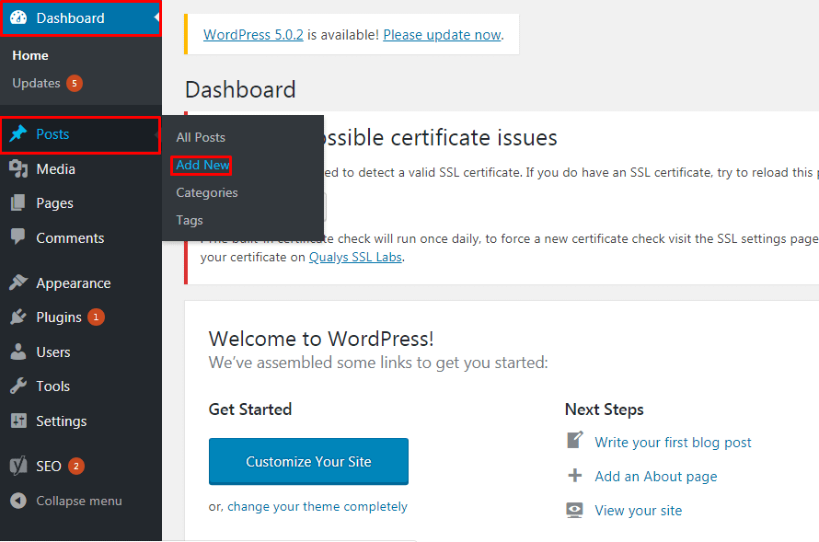Click the Collapse menu text
Screen dimensions: 819x542
[79, 502]
